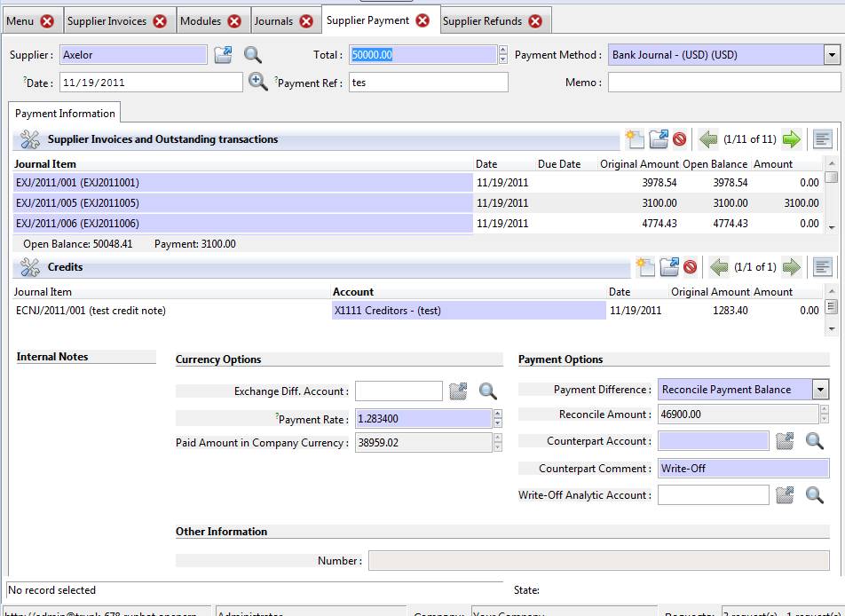Open the Supplier record link icon

pos(223,55)
